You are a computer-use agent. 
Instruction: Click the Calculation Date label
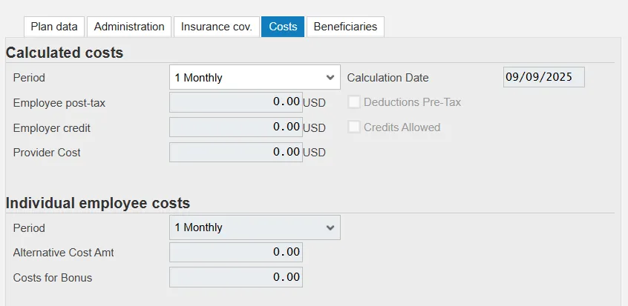point(387,78)
